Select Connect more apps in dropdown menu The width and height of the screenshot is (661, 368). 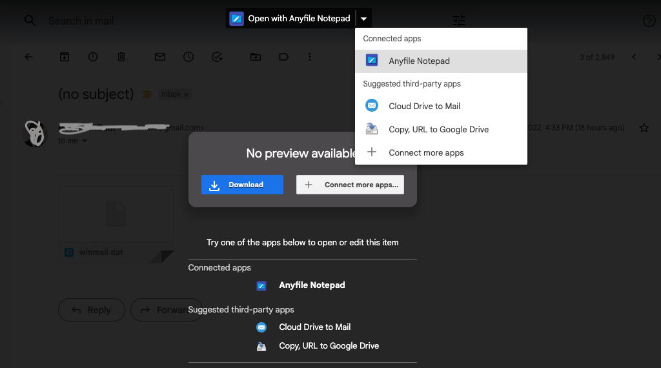click(x=441, y=152)
